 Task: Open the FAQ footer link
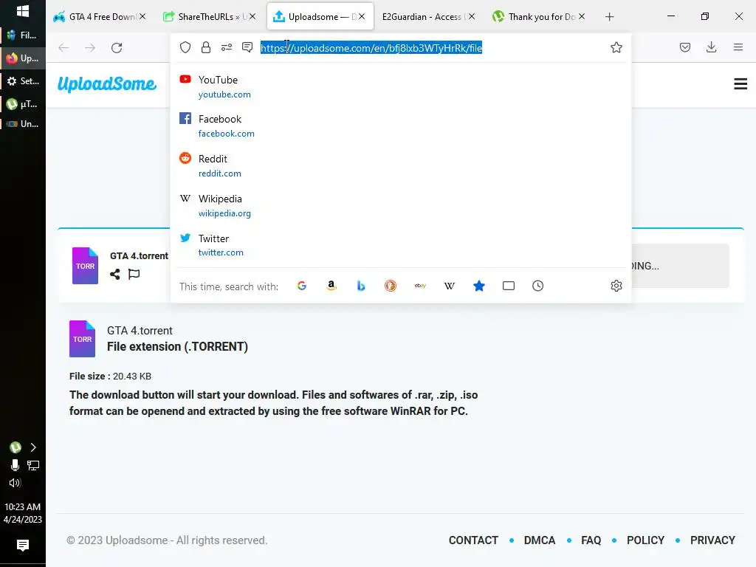(x=591, y=540)
